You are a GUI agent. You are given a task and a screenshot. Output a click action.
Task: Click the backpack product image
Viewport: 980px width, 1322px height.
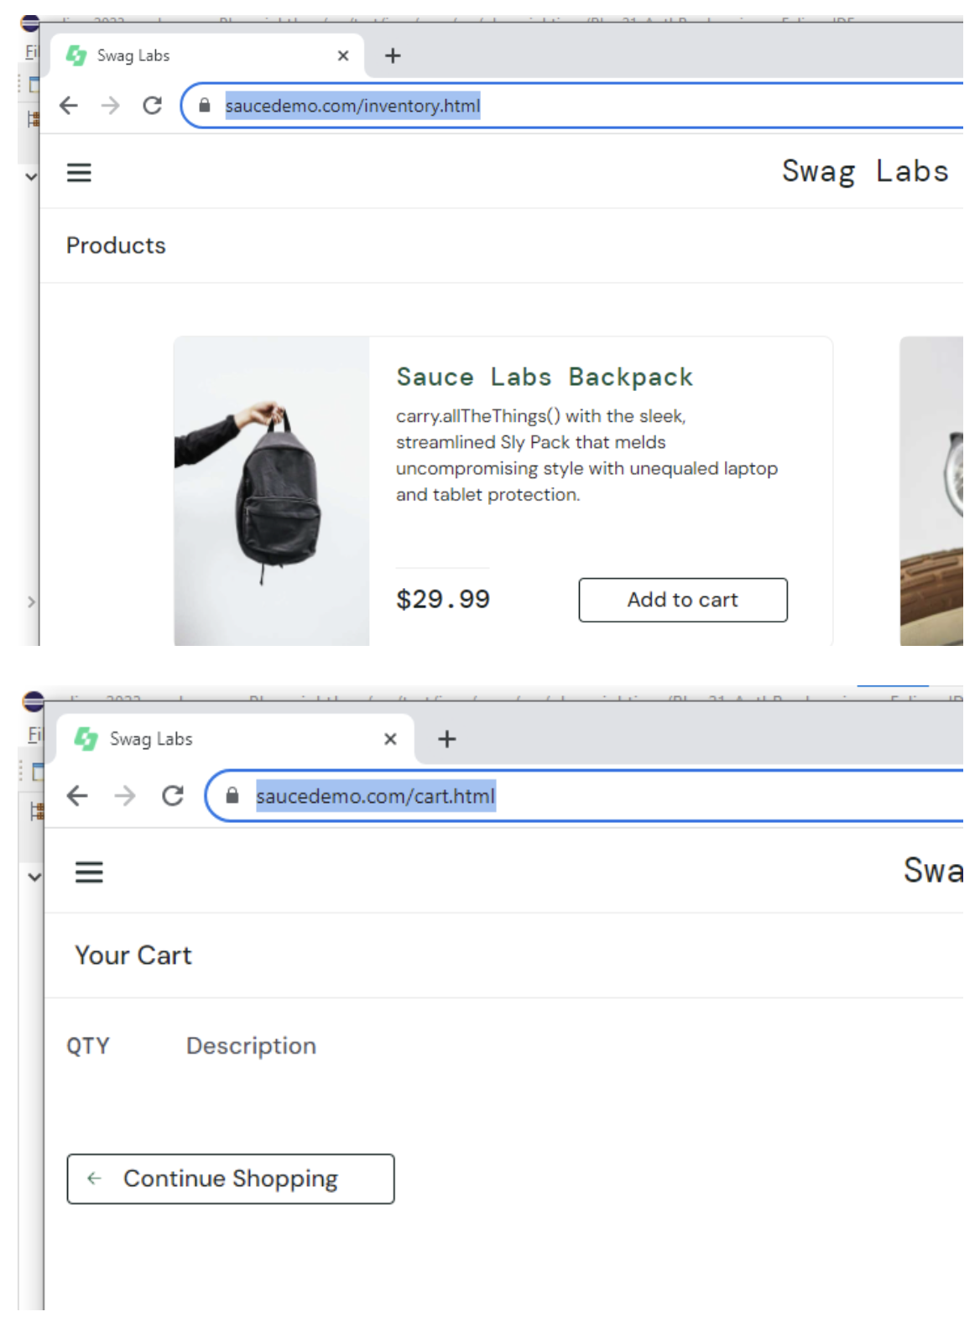tap(272, 492)
